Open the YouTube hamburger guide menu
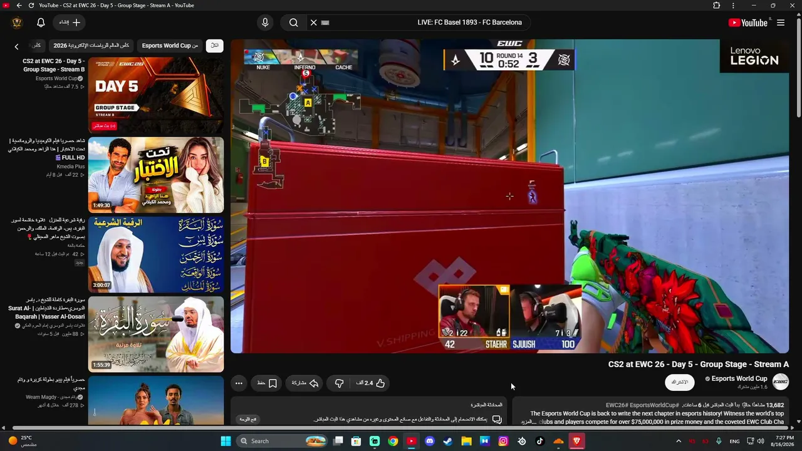 (x=781, y=23)
